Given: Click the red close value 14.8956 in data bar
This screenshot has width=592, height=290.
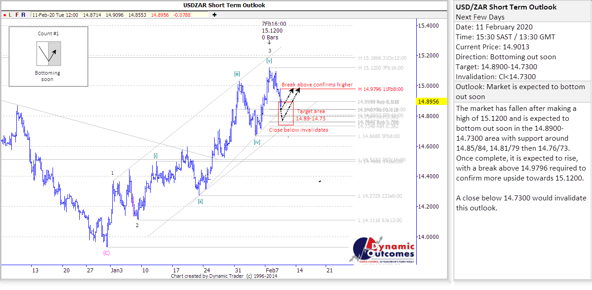Looking at the screenshot, I should [161, 15].
